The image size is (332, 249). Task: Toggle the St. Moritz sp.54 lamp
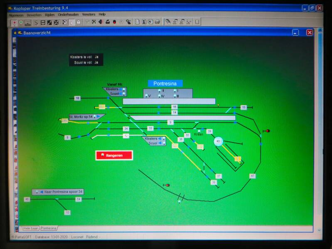click(x=95, y=116)
